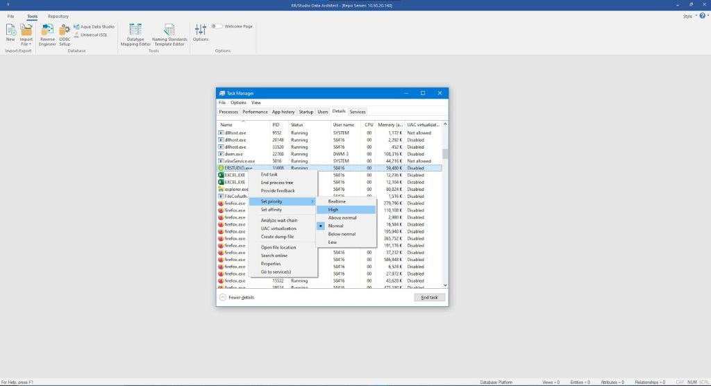This screenshot has height=386, width=711.
Task: Switch to the Repository ribbon tab
Action: (x=58, y=17)
